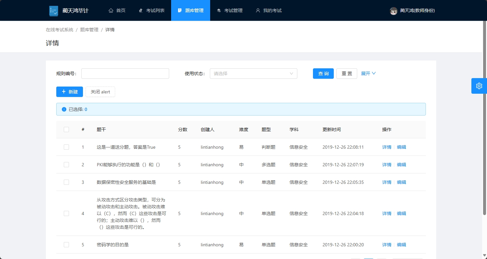Toggle the select-all checkbox in table header
This screenshot has width=487, height=259.
66,129
